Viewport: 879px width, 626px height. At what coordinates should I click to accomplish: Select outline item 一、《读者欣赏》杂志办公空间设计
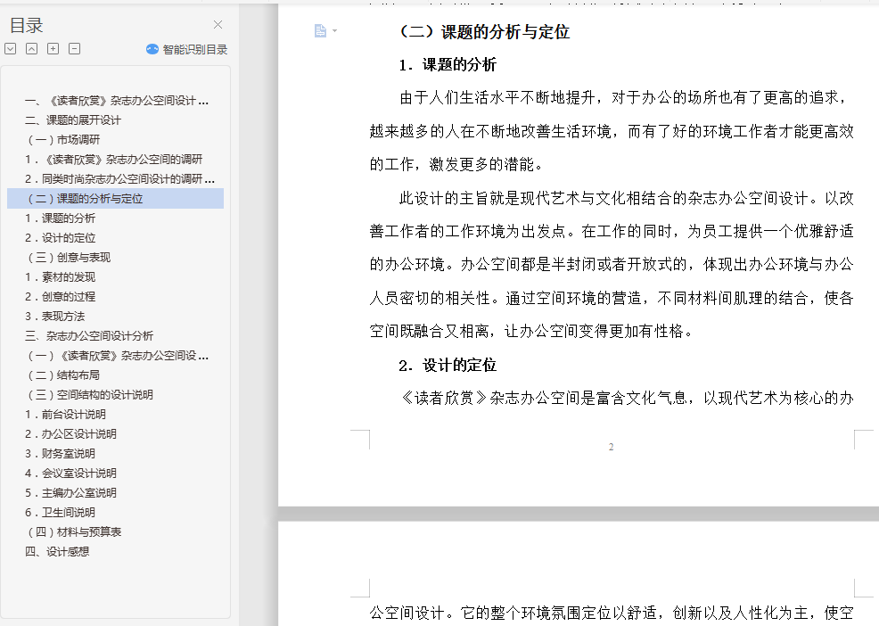point(116,101)
